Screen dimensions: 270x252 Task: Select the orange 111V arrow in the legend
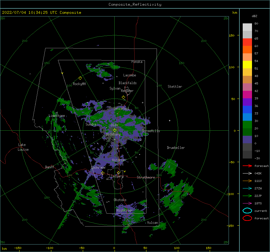tap(247, 181)
